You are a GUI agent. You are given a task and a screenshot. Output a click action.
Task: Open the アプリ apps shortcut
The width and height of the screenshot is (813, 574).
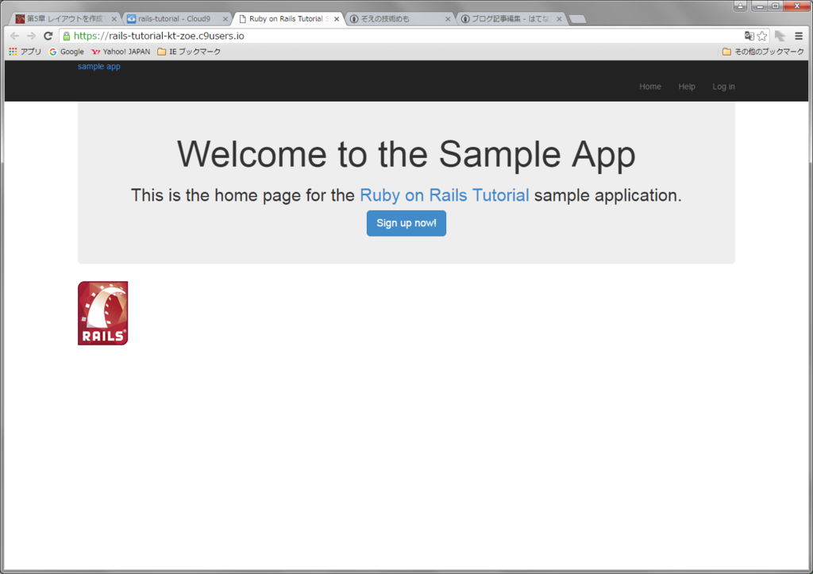pyautogui.click(x=25, y=52)
